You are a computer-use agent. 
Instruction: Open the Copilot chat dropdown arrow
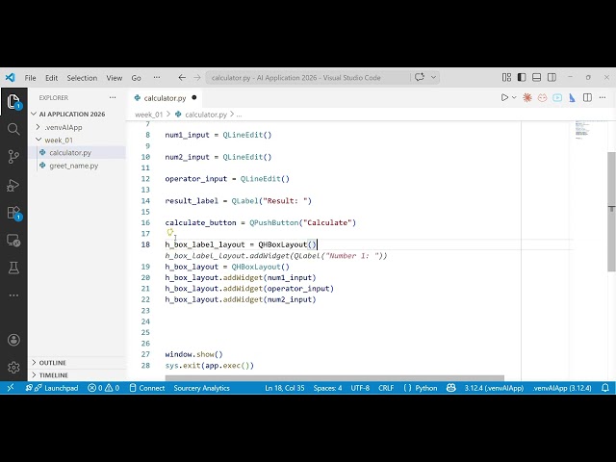point(433,77)
